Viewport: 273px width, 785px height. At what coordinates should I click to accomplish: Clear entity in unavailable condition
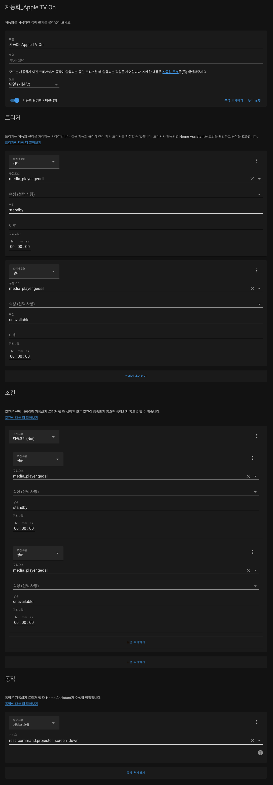click(x=248, y=571)
